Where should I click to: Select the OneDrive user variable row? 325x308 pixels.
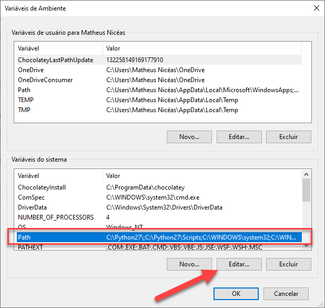pos(31,70)
